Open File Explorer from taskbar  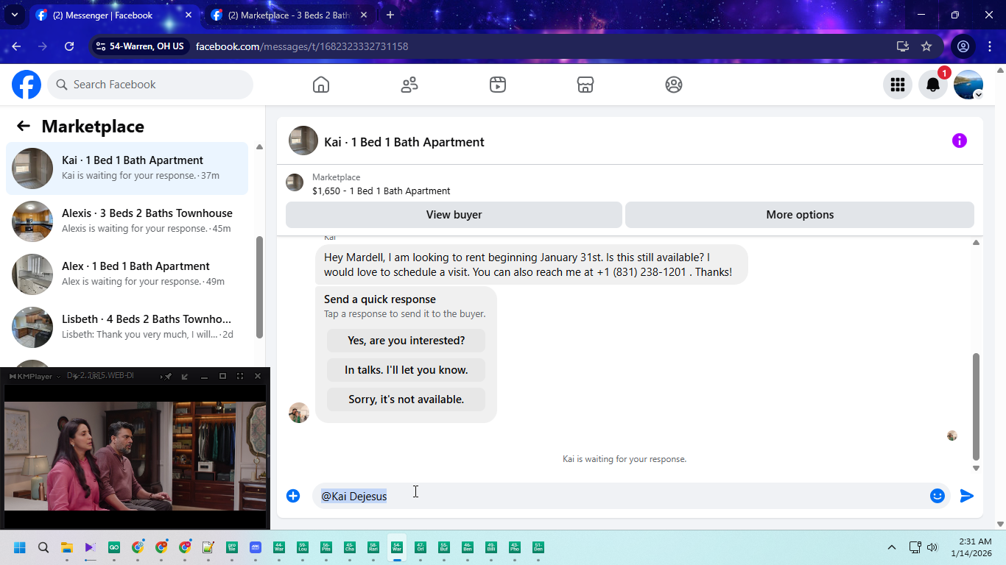coord(67,547)
